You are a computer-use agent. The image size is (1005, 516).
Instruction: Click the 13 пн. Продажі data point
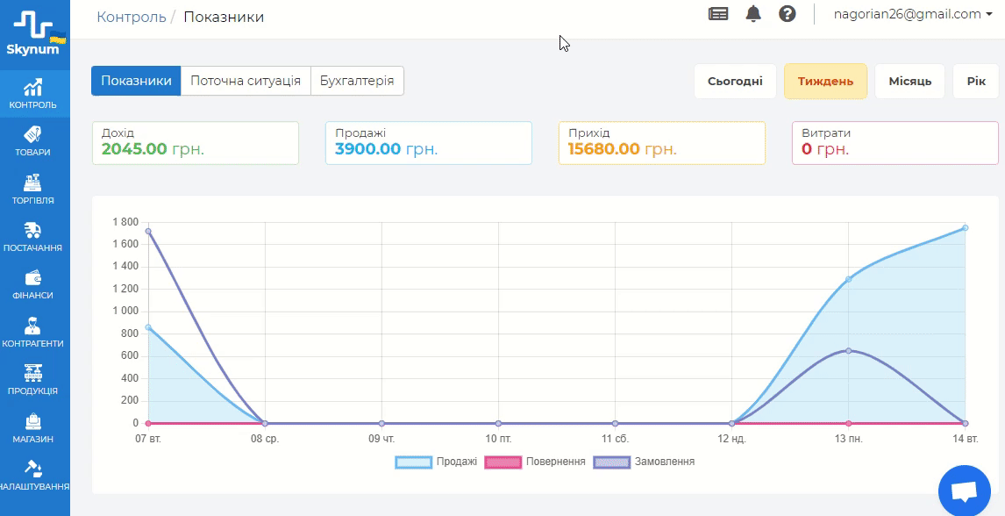[x=848, y=279]
